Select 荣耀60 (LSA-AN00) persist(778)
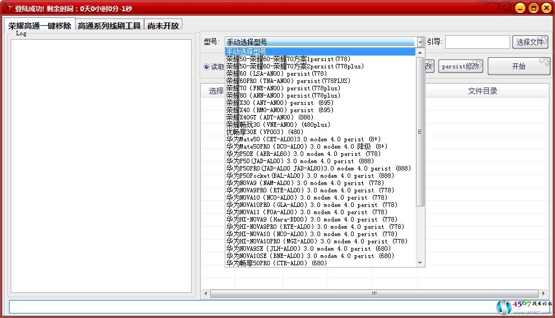Screen dimensions: 555x318 320,73
